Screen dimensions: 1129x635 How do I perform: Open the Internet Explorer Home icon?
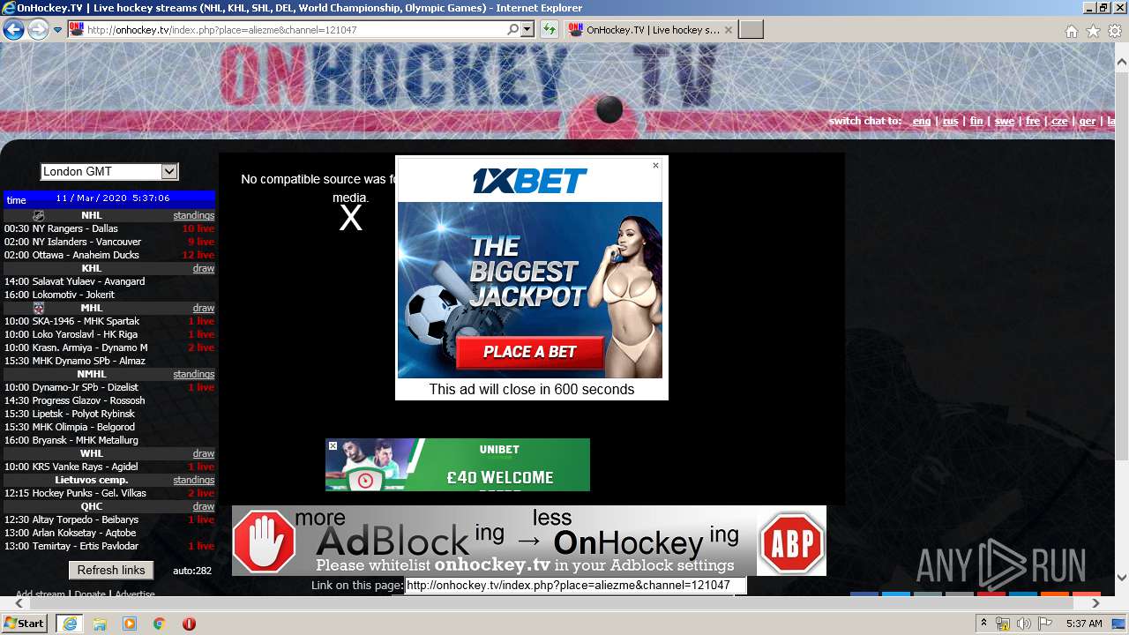point(1071,31)
